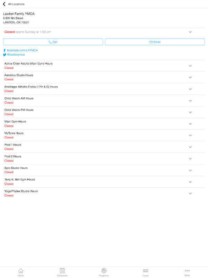Select the All Locations label
The height and width of the screenshot is (278, 208).
pos(16,4)
